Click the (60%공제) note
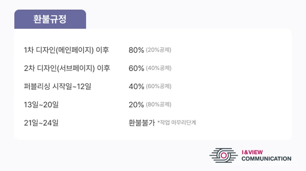 [x=159, y=86]
